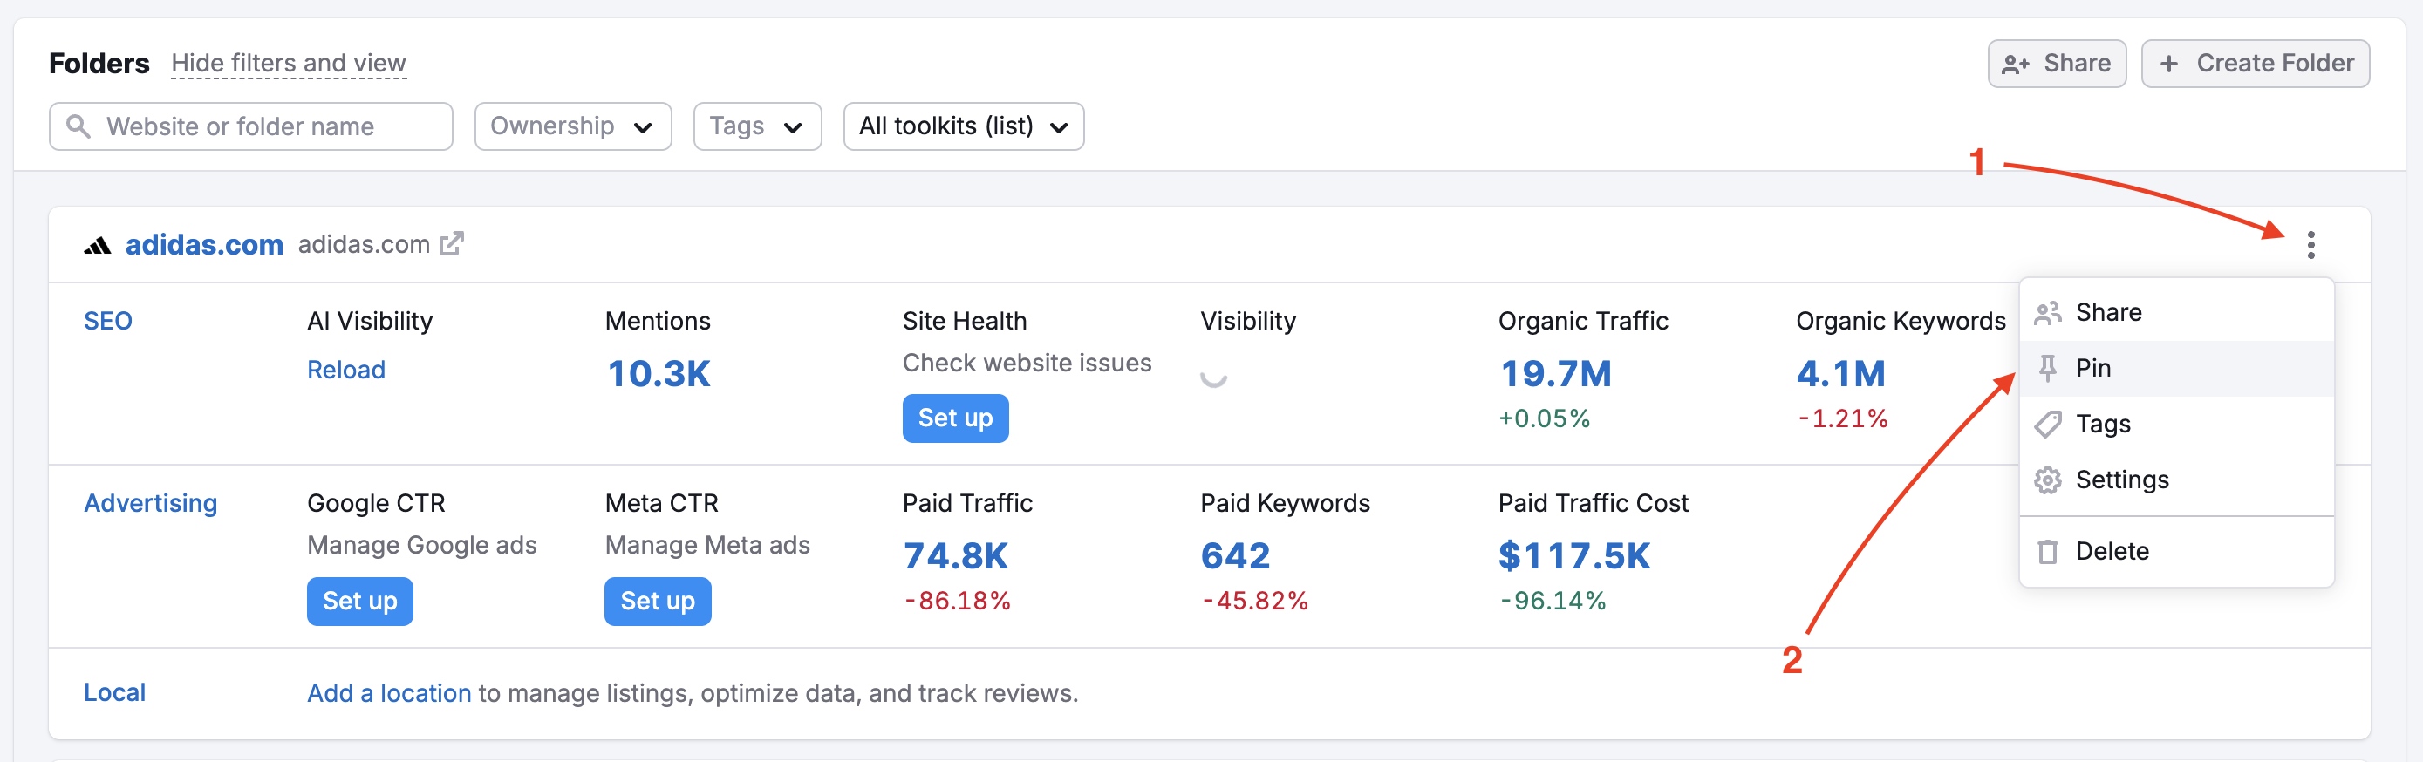Click the Create Folder button

tap(2255, 63)
